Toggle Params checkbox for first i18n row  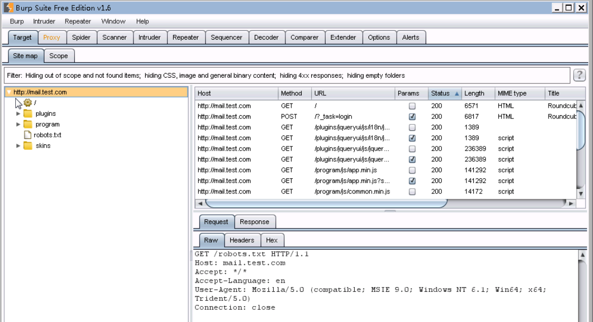pos(412,127)
